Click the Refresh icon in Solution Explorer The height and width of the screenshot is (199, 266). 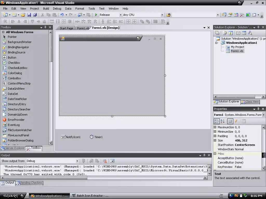point(231,33)
